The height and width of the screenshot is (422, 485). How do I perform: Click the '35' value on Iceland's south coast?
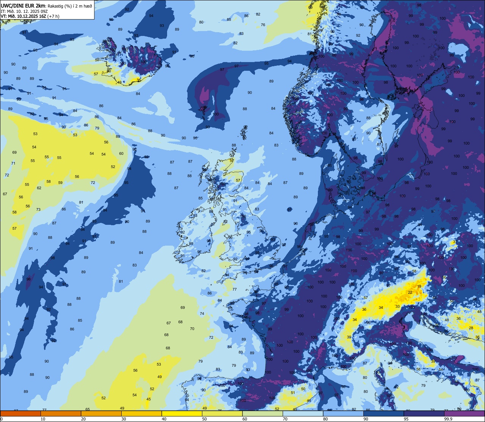(x=139, y=80)
